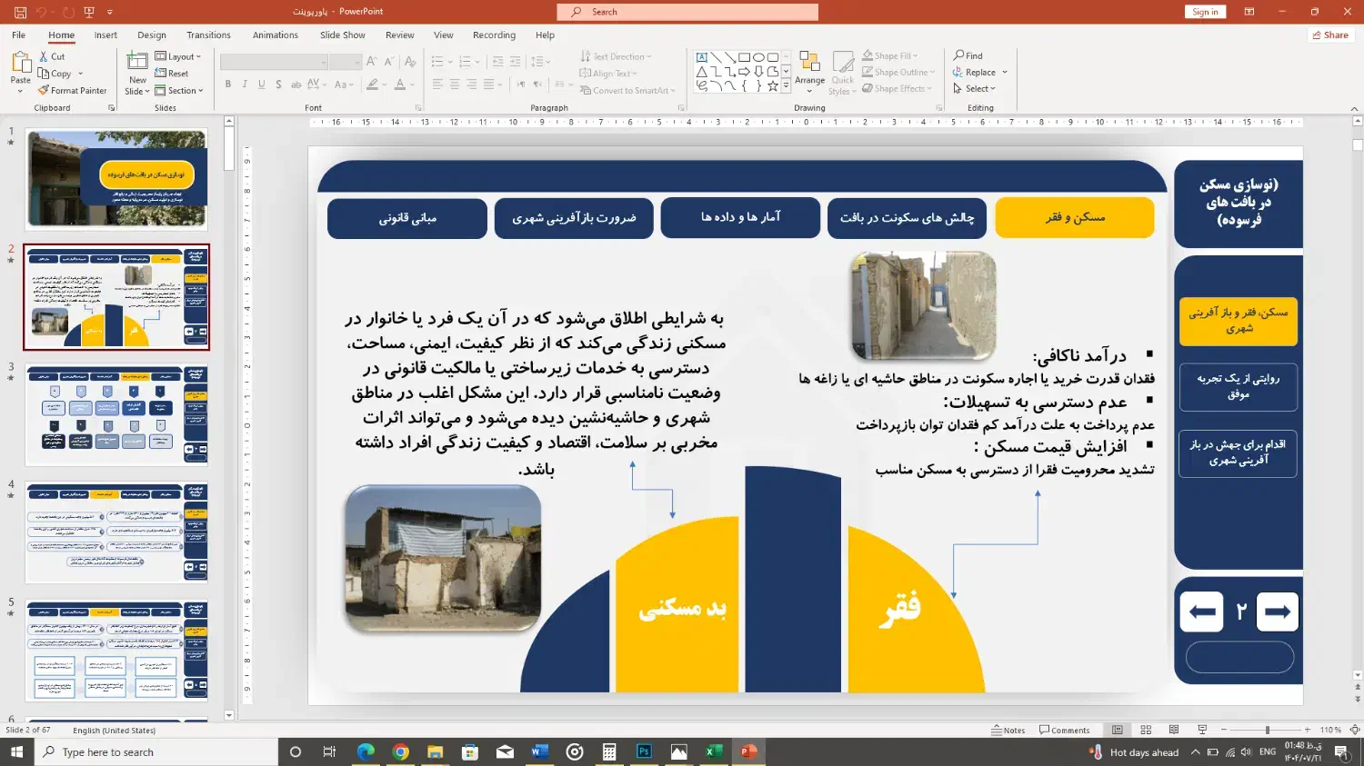Open the Arrange tool in the Drawing group
This screenshot has width=1364, height=766.
[x=809, y=73]
